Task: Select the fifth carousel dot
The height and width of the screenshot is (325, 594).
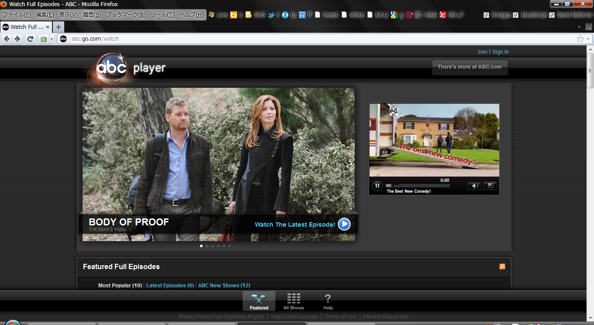Action: click(224, 246)
